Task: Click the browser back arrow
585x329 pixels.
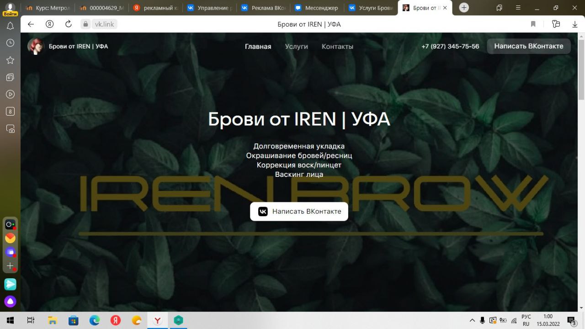Action: coord(31,24)
